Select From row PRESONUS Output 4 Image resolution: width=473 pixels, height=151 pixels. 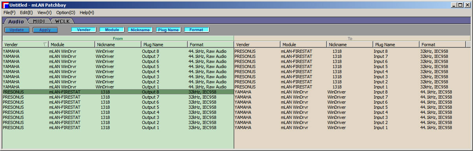[118, 112]
